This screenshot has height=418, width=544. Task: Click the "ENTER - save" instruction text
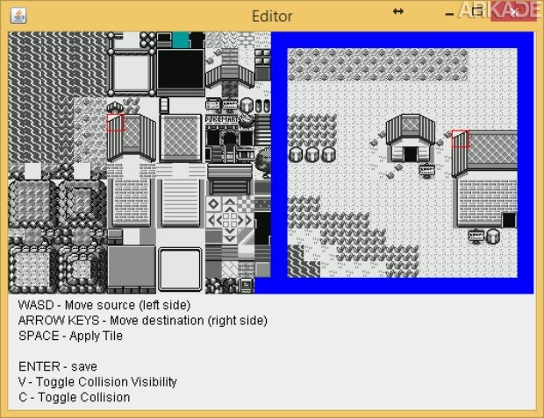[x=58, y=366]
